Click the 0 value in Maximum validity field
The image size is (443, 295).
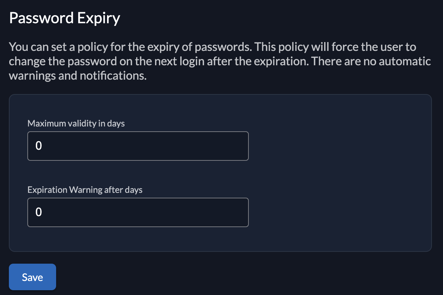click(x=38, y=146)
